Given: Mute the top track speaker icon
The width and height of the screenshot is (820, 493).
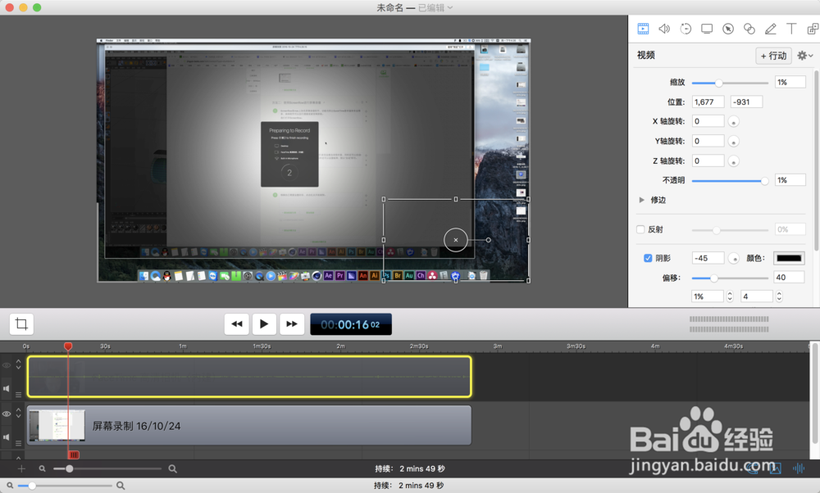Looking at the screenshot, I should (x=7, y=388).
